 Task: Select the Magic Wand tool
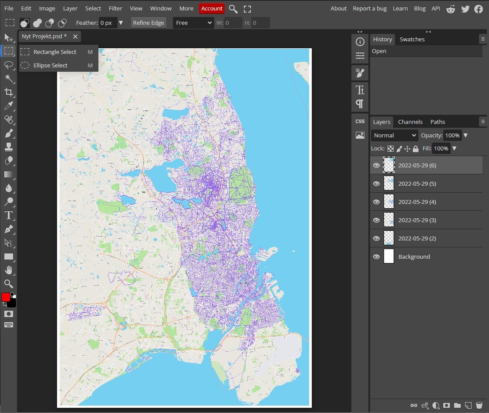(8, 78)
